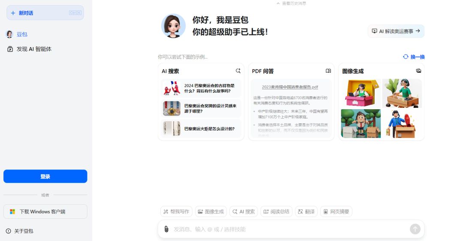The image size is (463, 241).
Task: Click the 豆包 avatar icon in sidebar
Action: [9, 34]
